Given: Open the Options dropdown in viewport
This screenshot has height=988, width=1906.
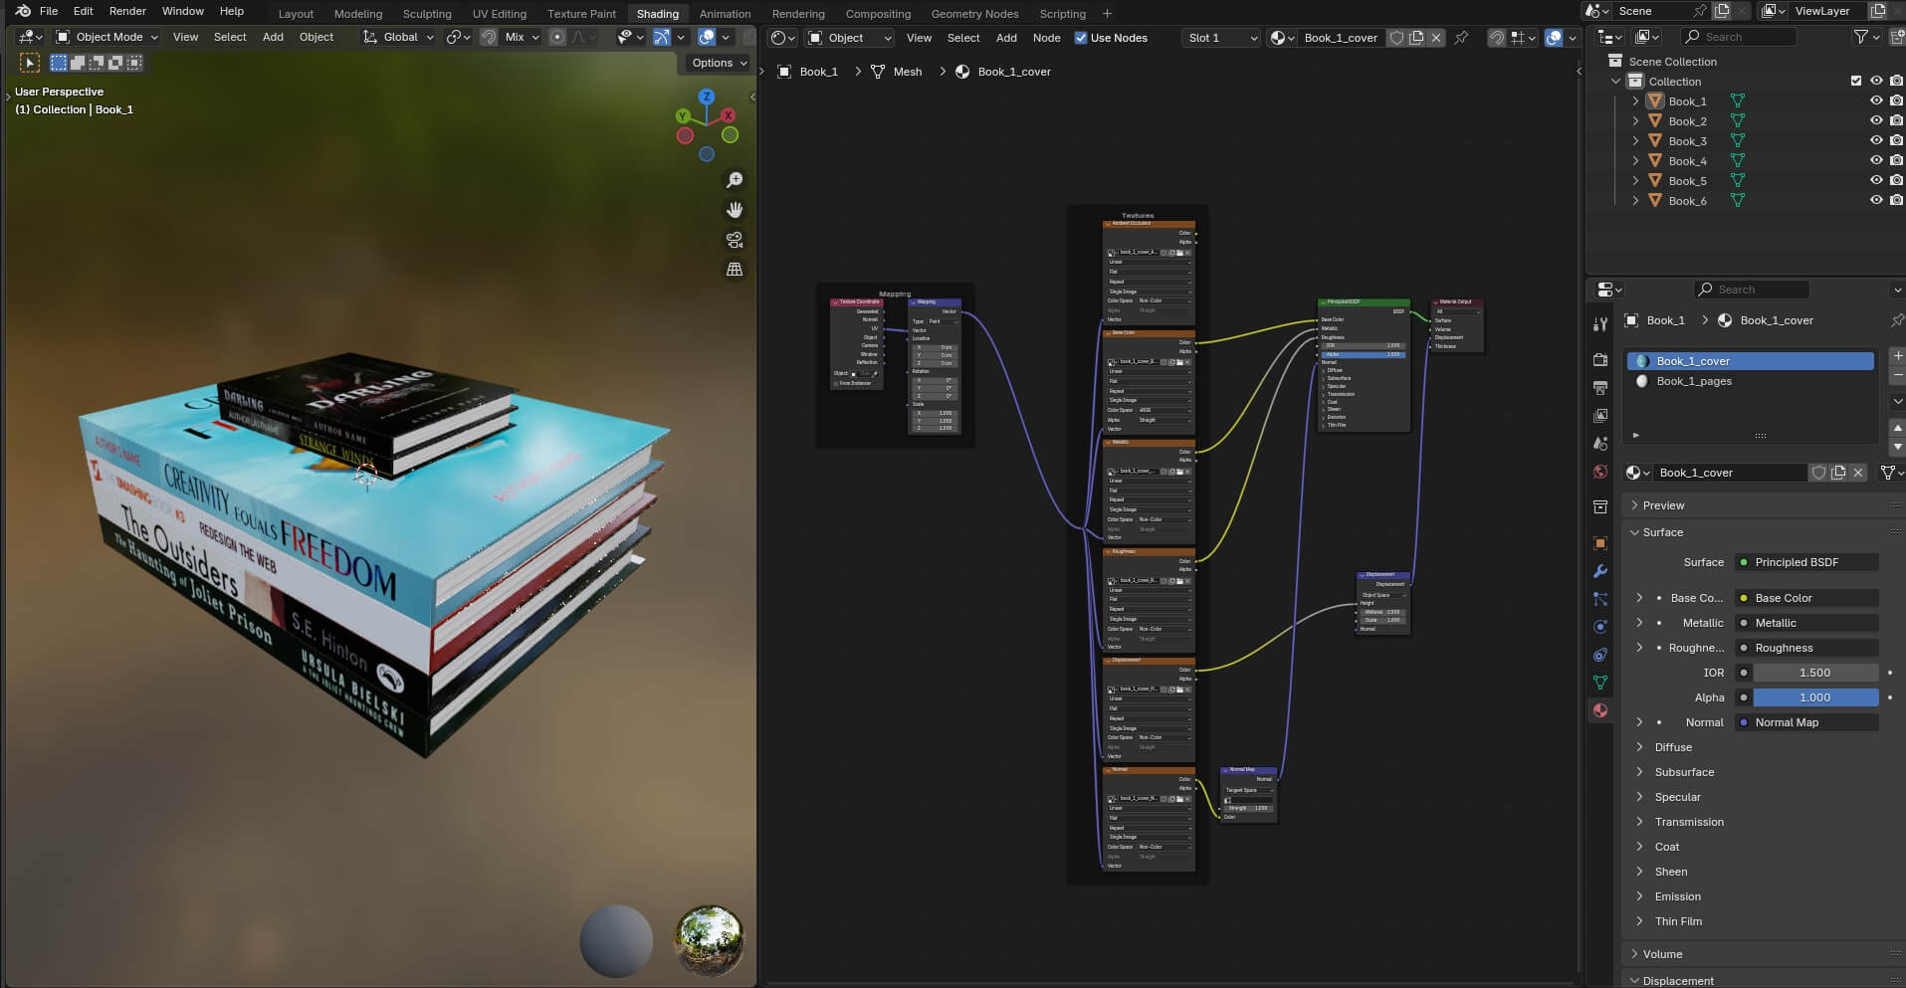Looking at the screenshot, I should pos(719,63).
